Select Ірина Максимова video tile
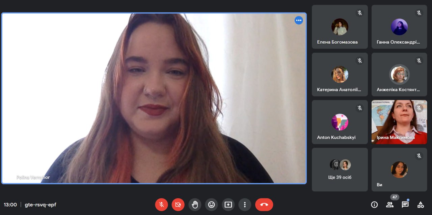The width and height of the screenshot is (432, 215). click(x=399, y=122)
